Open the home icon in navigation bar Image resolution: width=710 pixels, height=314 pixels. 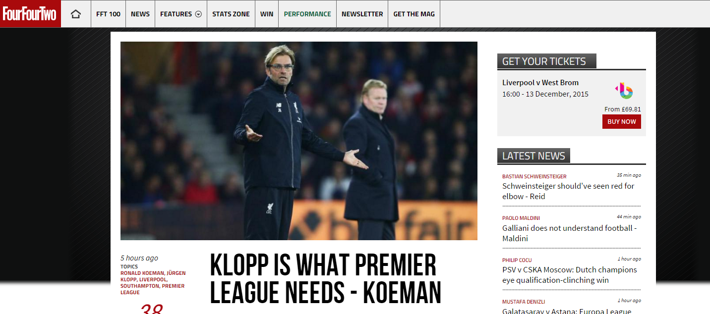(x=76, y=14)
